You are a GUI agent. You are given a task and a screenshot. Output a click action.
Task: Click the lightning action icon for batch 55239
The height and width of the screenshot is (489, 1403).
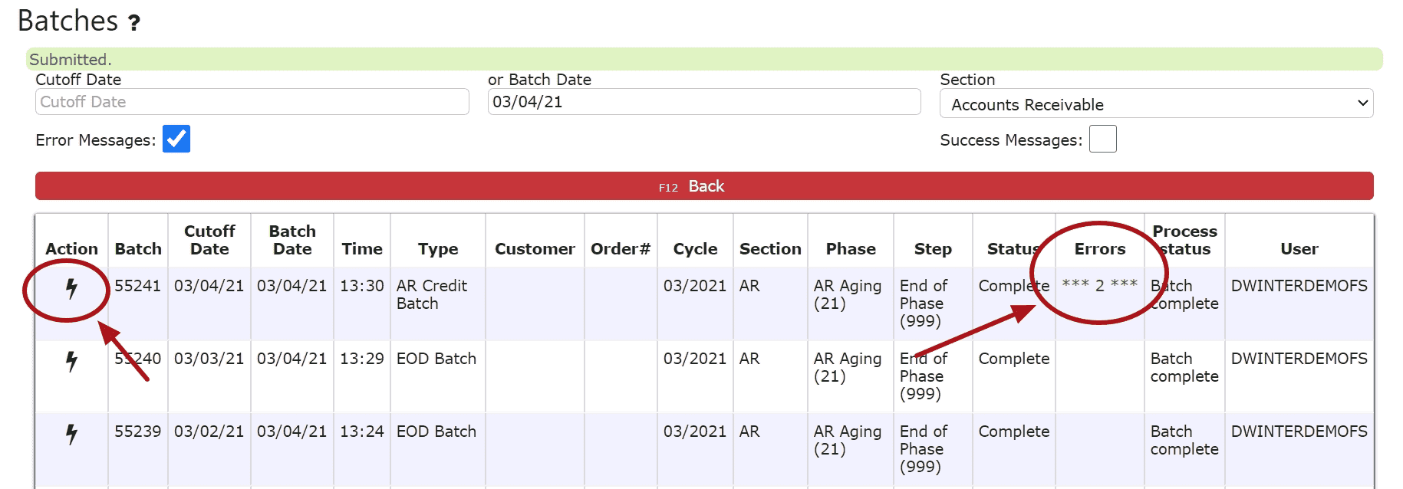pos(71,434)
